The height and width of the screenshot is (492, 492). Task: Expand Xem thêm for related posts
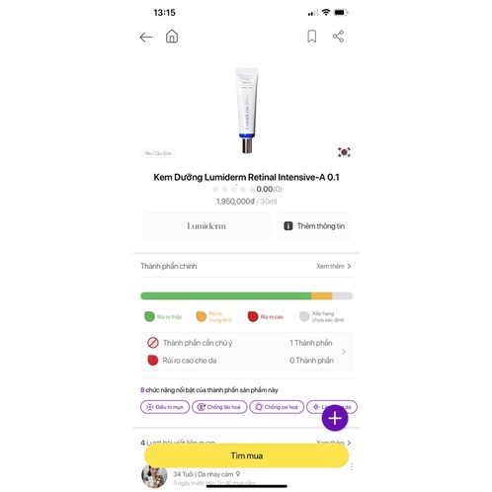coord(333,443)
